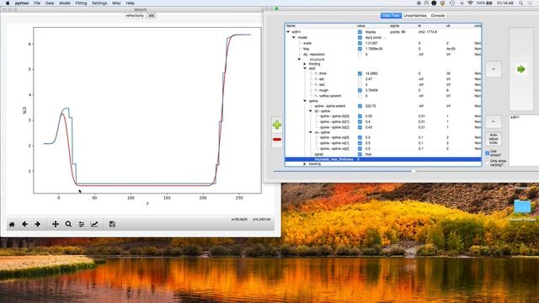Select the sld plot tab
This screenshot has width=539, height=303.
(x=152, y=16)
